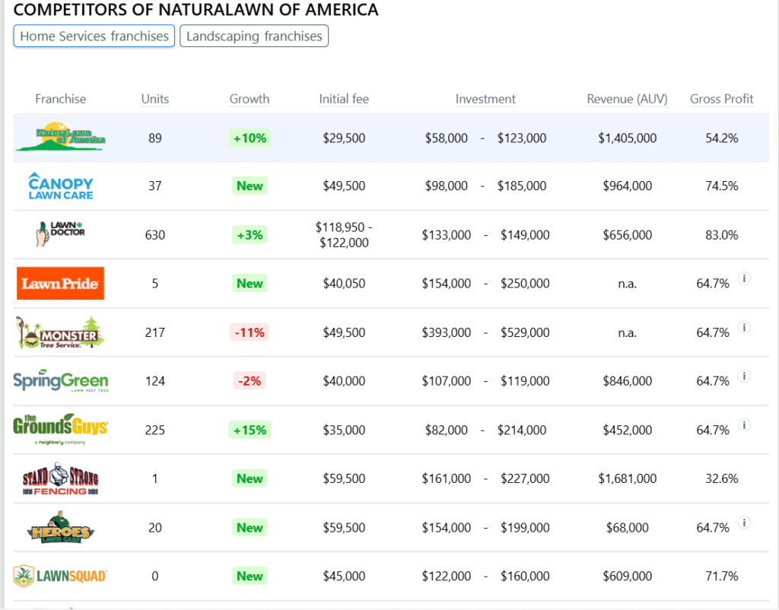Click the $393,000 investment minimum

pos(446,332)
